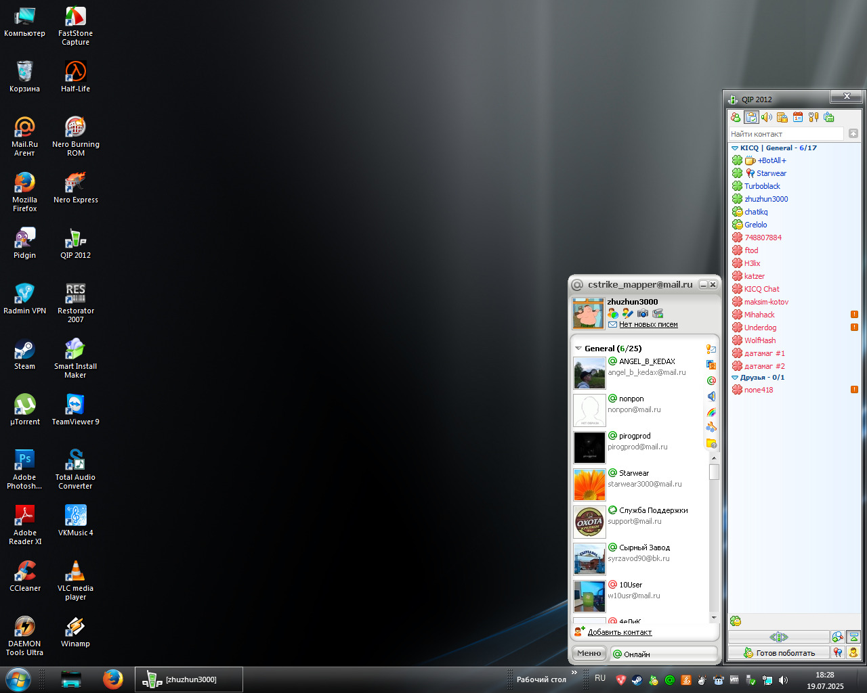Image resolution: width=867 pixels, height=693 pixels.
Task: Open the locked history icon in QIP toolbar
Action: (x=782, y=117)
